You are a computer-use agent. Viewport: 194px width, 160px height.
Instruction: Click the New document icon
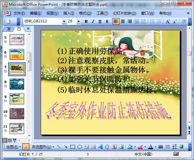9,21
